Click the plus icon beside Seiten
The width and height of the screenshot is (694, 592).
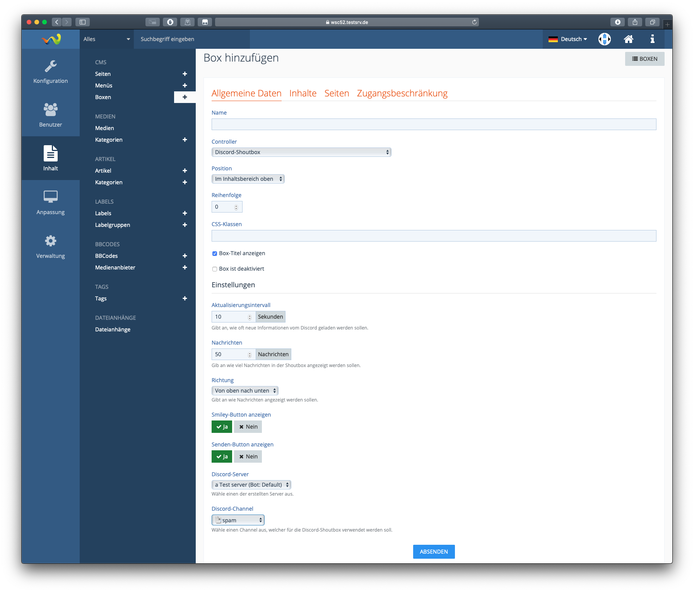pos(185,74)
